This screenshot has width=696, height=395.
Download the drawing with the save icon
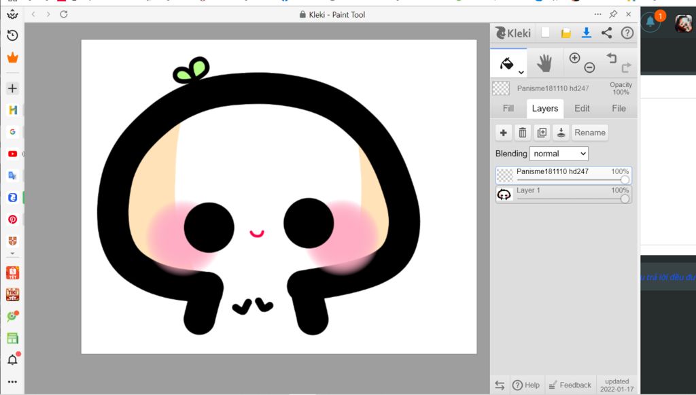click(x=587, y=33)
